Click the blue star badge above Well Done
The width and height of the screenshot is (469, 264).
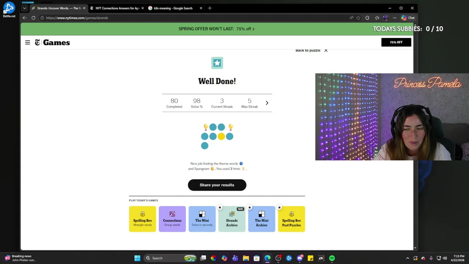tap(217, 63)
